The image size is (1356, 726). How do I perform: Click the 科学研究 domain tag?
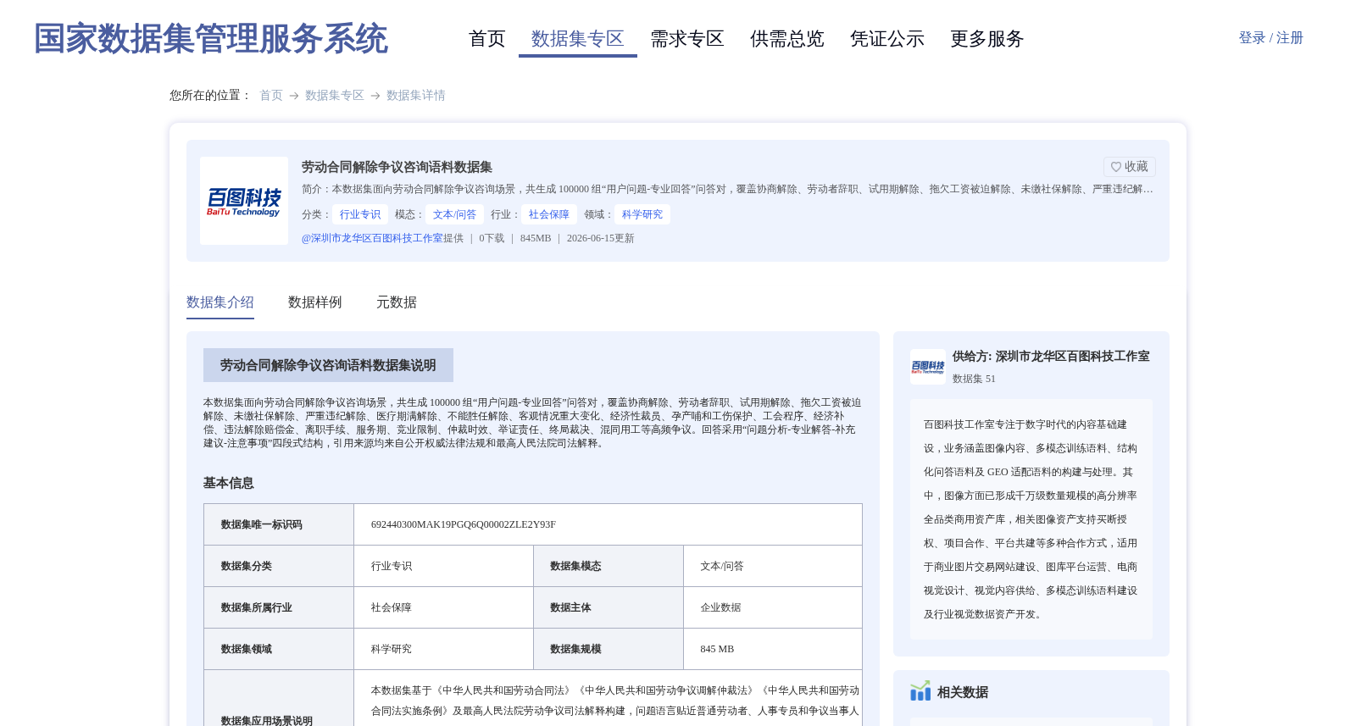(642, 214)
